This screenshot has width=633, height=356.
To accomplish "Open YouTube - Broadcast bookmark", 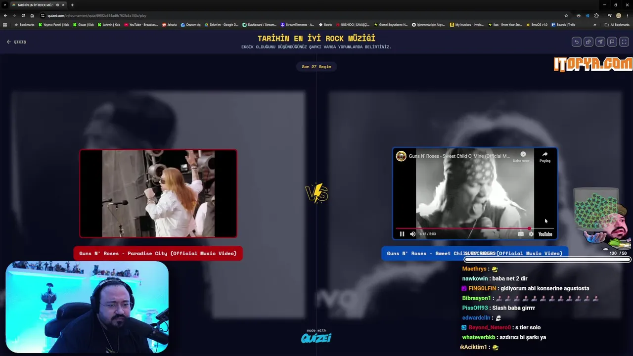I will point(141,25).
